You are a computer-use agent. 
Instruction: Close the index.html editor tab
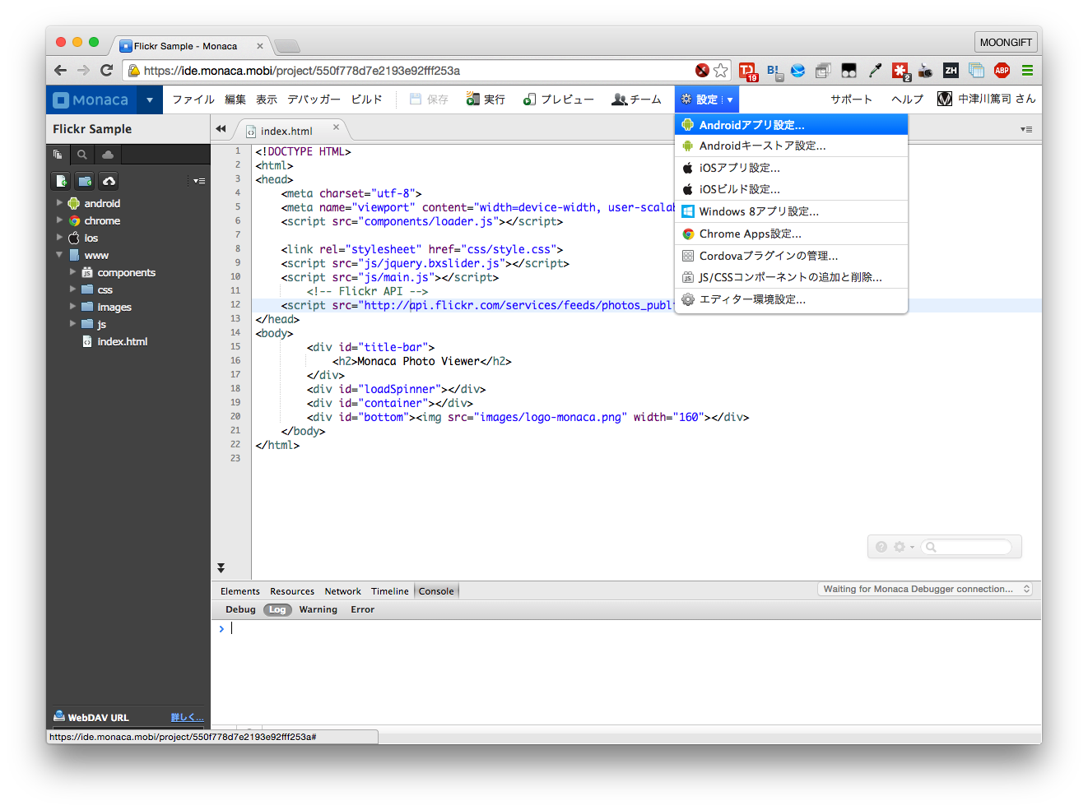point(336,127)
